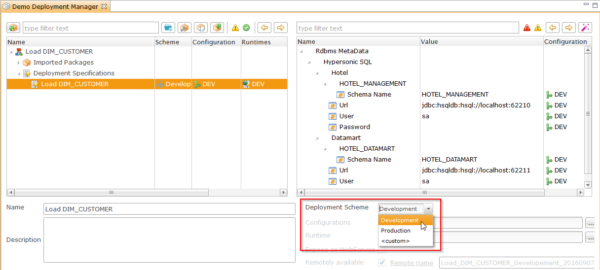This screenshot has width=600, height=270.
Task: Open the Deployment Scheme dropdown arrow
Action: coord(428,209)
